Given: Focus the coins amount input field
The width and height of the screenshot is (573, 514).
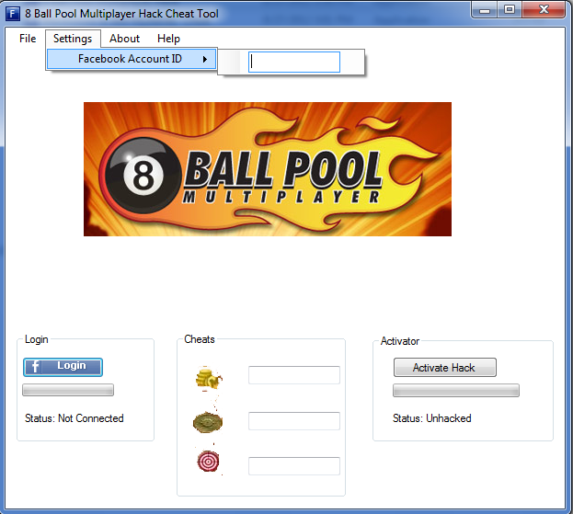Looking at the screenshot, I should tap(294, 375).
